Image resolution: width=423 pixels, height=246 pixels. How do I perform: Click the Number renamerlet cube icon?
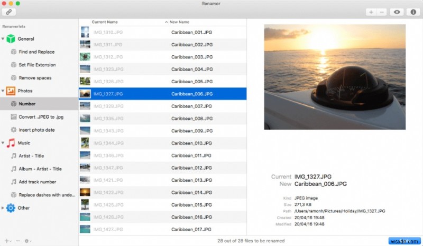coord(14,104)
